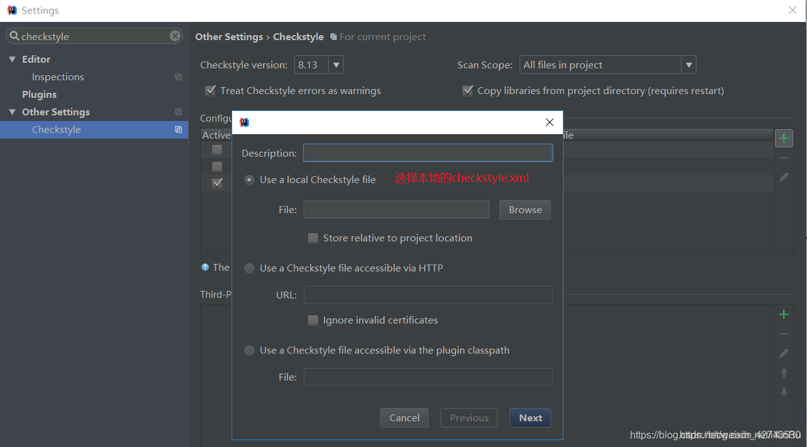Move third-party check up
The height and width of the screenshot is (447, 807).
click(784, 373)
